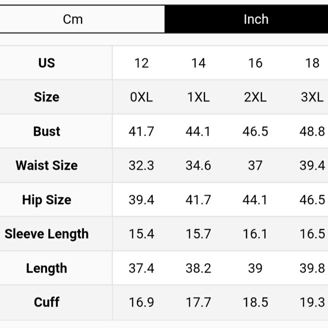The width and height of the screenshot is (328, 328).
Task: Select the Hip Size row label
Action: tap(47, 200)
